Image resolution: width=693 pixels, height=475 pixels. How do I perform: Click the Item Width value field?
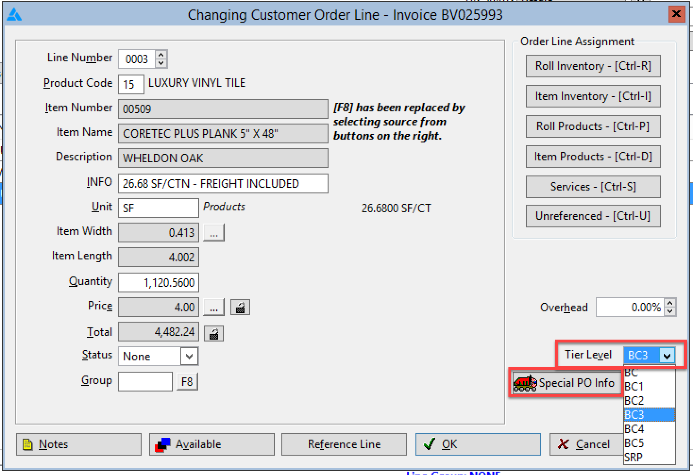pyautogui.click(x=158, y=233)
